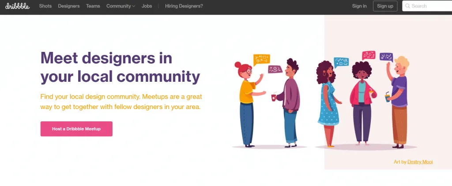
Task: Click the blond man illustration
Action: pyautogui.click(x=398, y=102)
